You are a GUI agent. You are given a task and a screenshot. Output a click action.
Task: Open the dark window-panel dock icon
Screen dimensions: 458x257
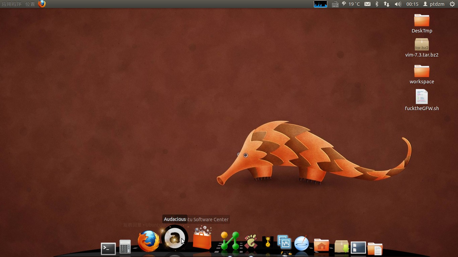coord(358,248)
